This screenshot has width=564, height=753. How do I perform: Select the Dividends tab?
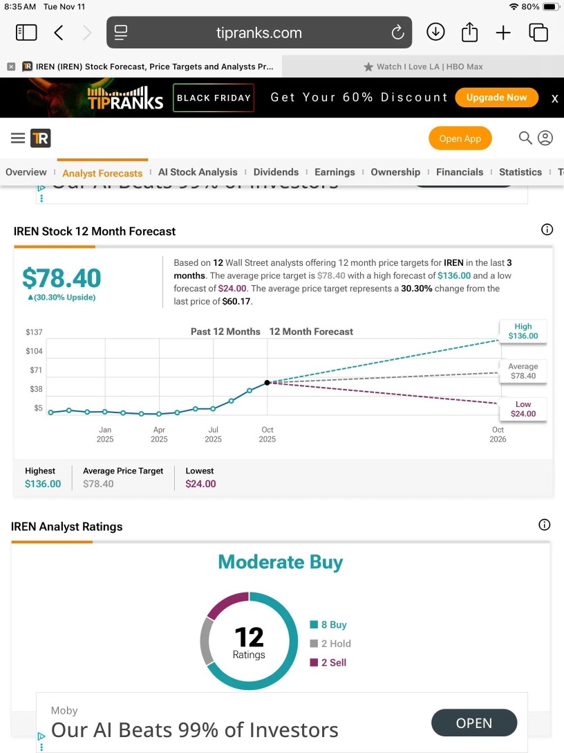click(x=276, y=172)
